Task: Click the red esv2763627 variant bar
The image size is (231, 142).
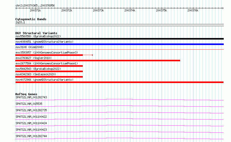Action: click(x=98, y=61)
